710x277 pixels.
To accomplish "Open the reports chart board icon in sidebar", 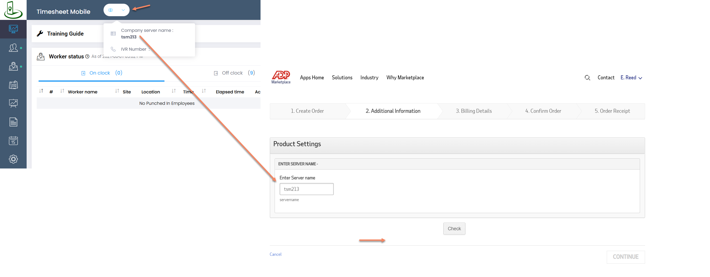I will pos(13,103).
